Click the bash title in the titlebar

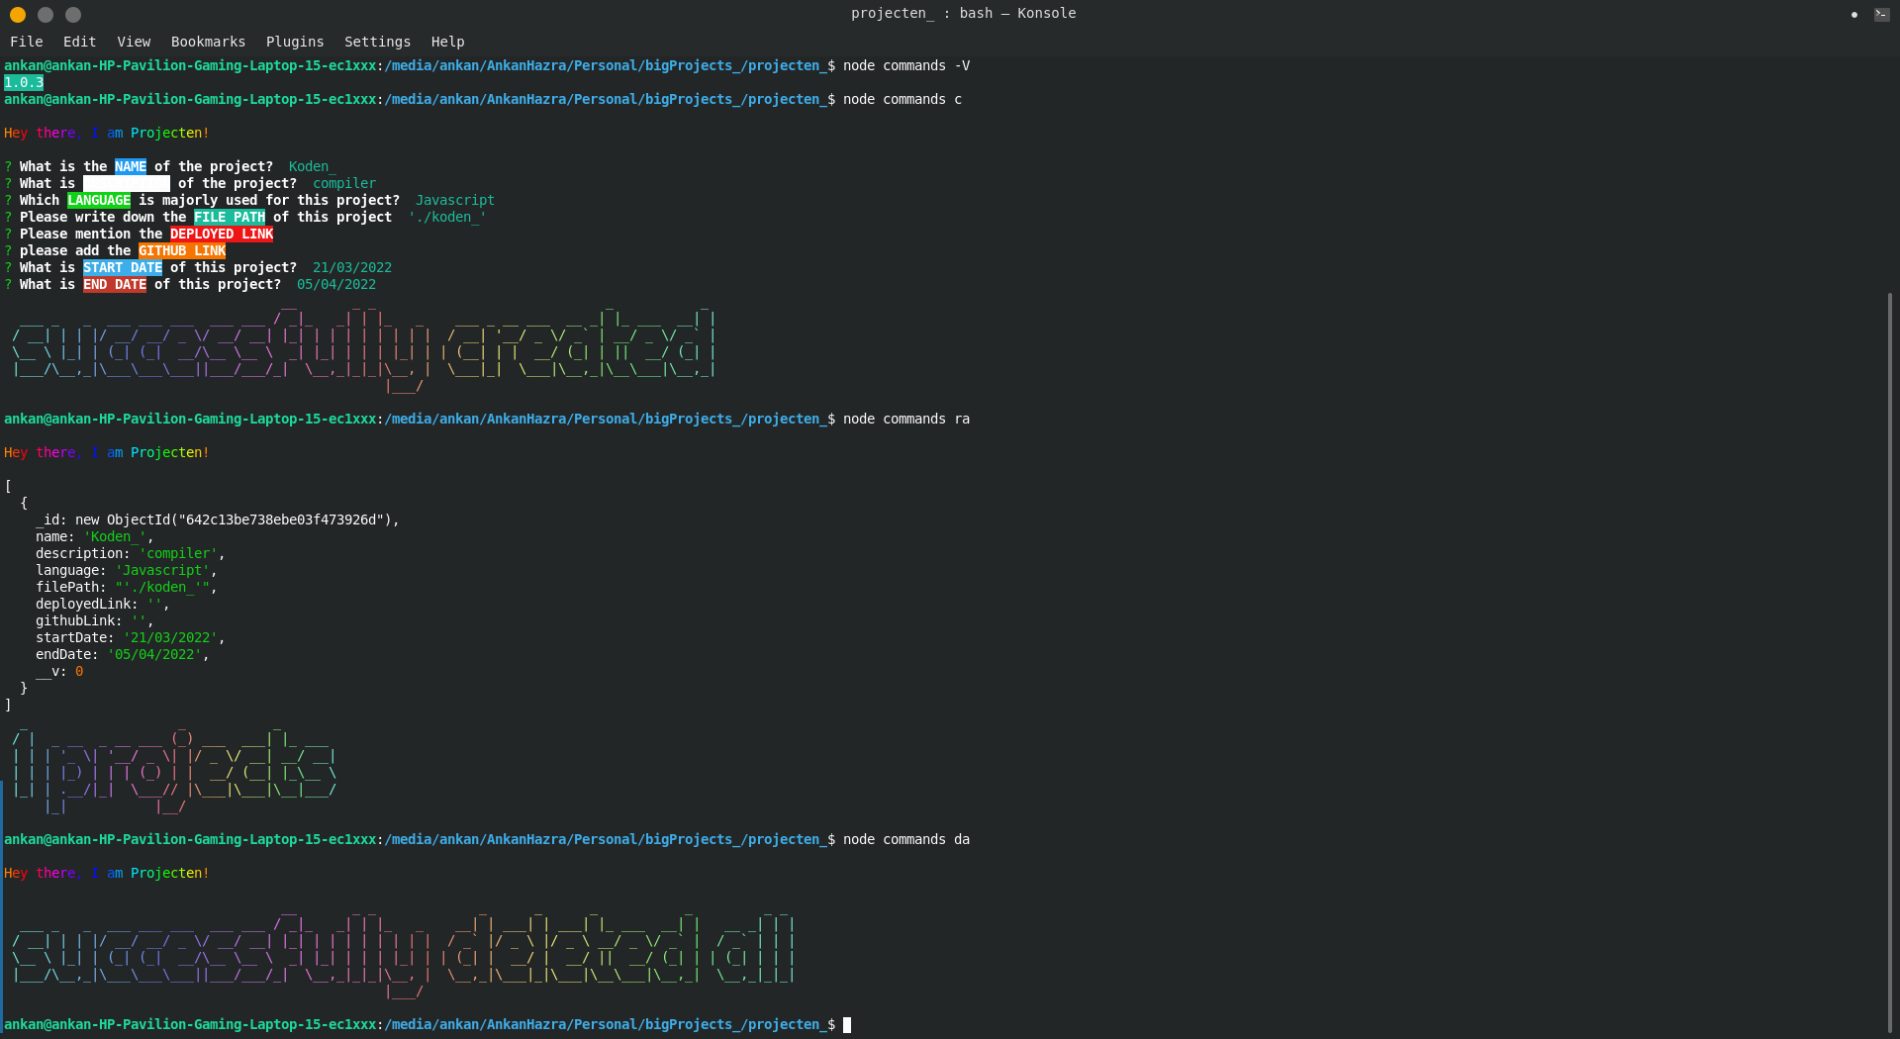coord(977,13)
